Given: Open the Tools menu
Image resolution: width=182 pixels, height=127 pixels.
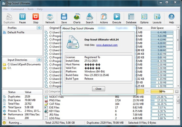Looking at the screenshot, I should point(30,9).
